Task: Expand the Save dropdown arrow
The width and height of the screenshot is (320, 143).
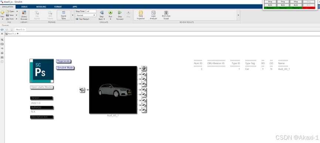Action: click(17, 15)
